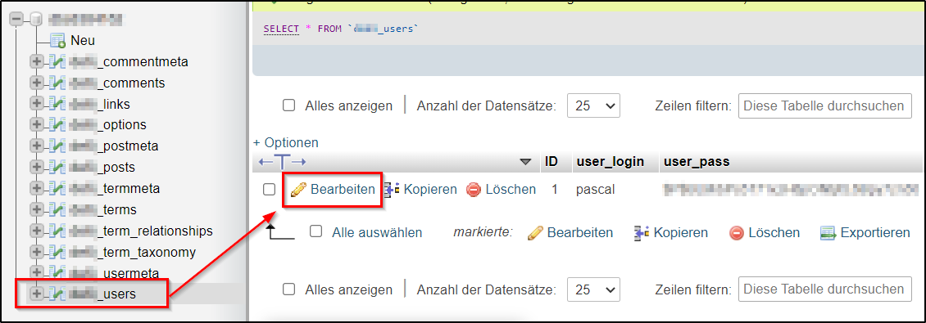
Task: Open the + Optionen link
Action: (286, 142)
